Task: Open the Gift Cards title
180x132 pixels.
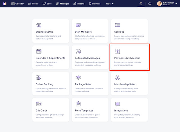Action: click(41, 111)
